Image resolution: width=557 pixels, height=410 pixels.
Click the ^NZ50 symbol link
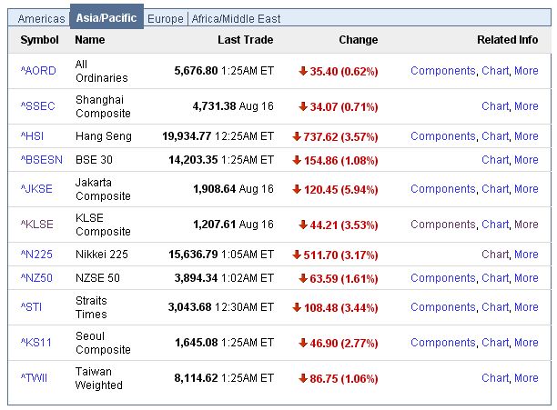(x=37, y=277)
